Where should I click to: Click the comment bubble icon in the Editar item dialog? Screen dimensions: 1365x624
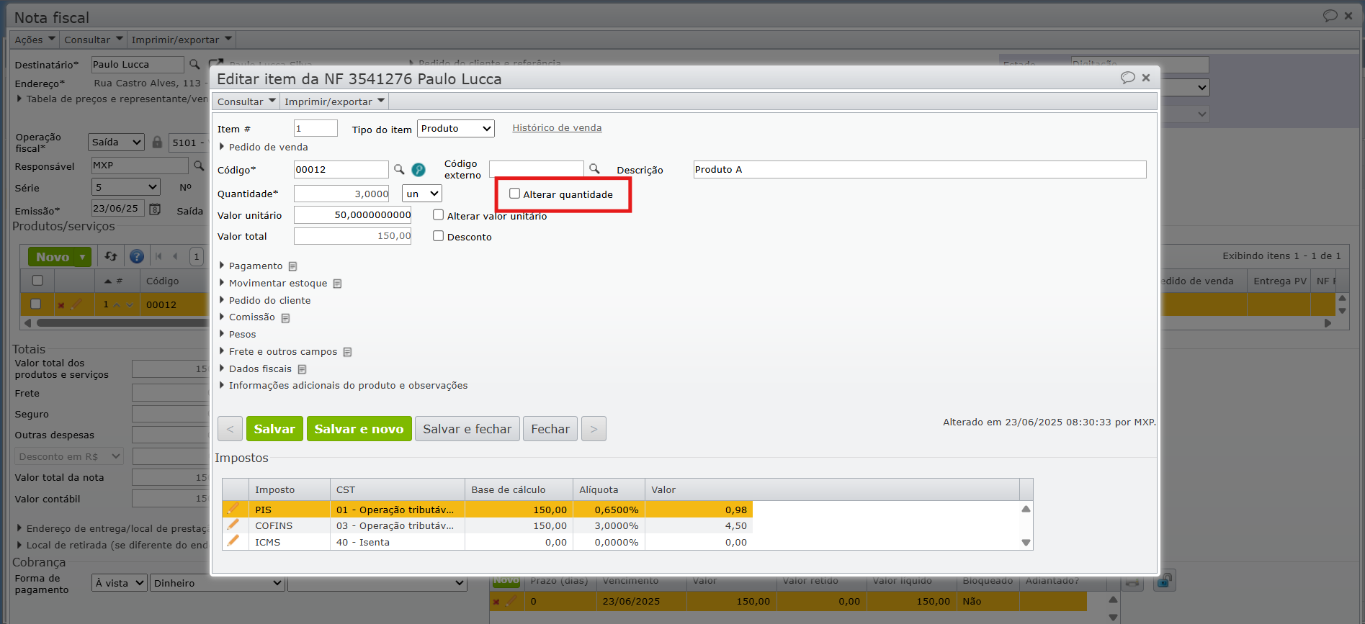1128,78
